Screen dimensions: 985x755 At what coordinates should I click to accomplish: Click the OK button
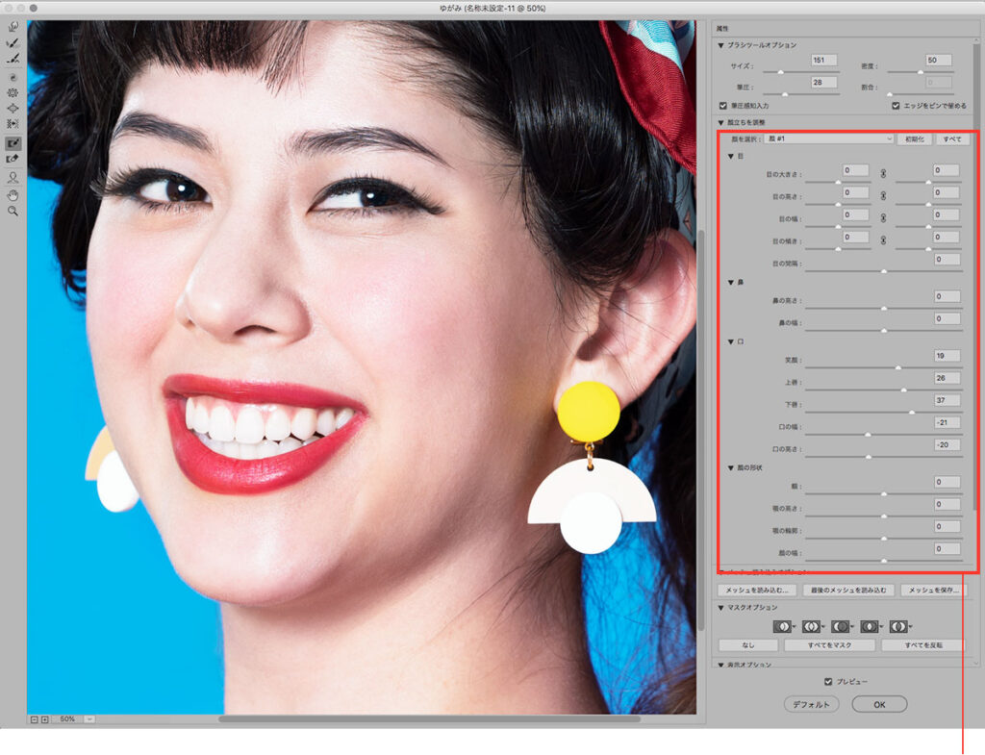click(879, 704)
